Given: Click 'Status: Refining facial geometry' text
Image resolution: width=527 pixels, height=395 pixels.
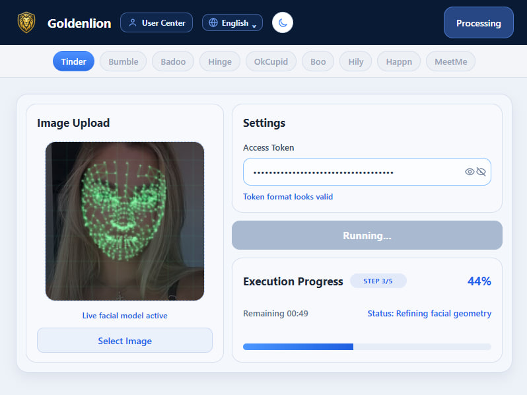Looking at the screenshot, I should (x=429, y=313).
